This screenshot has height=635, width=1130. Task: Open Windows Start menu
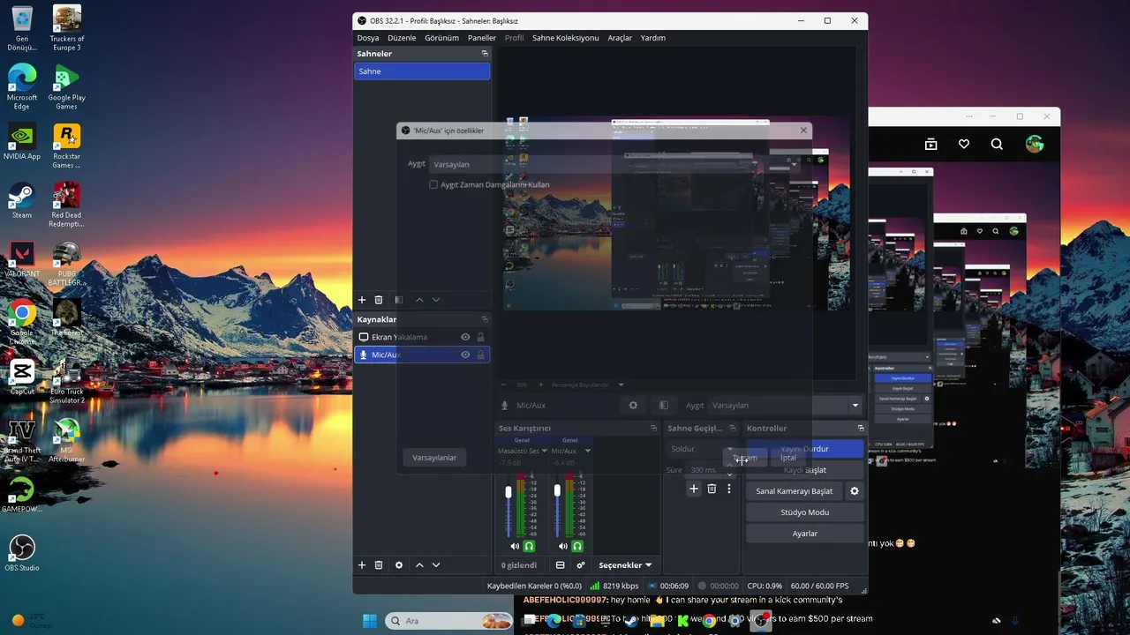pos(370,621)
